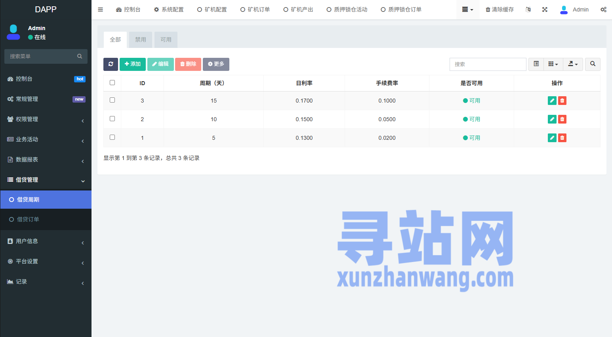The height and width of the screenshot is (337, 612).
Task: Click the refresh table icon button
Action: (111, 64)
